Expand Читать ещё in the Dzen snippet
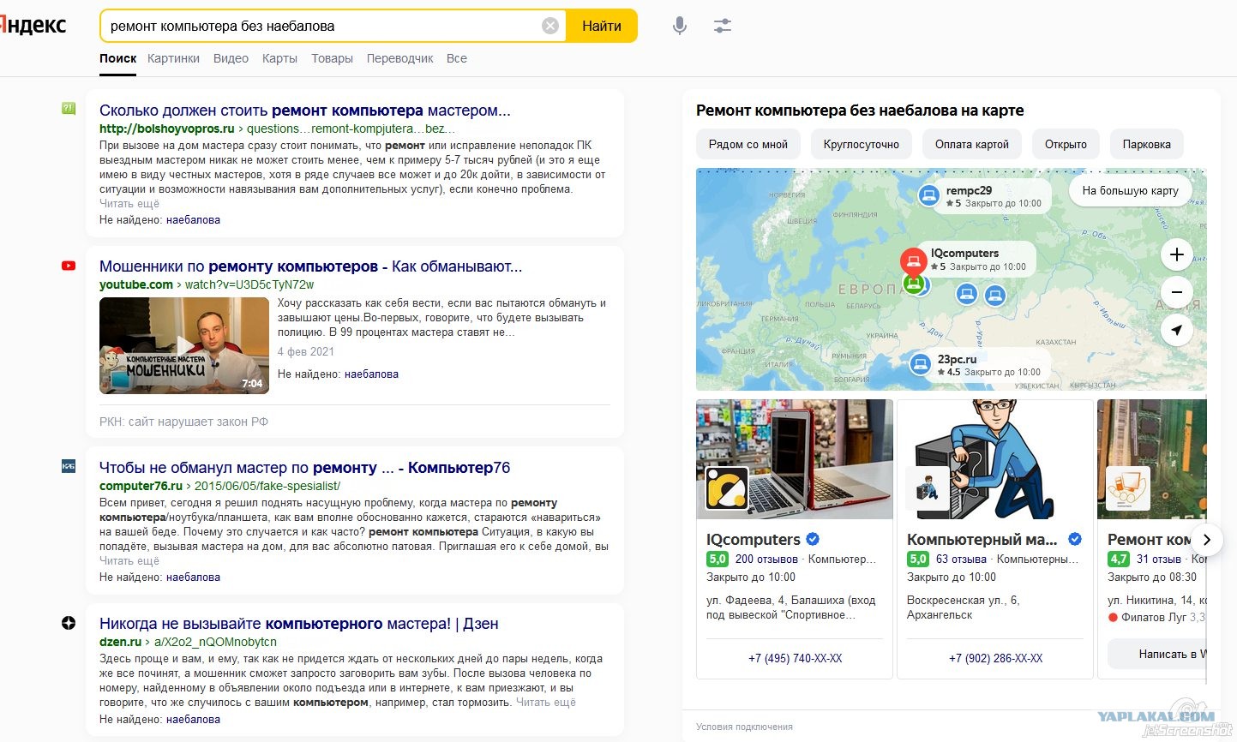Image resolution: width=1237 pixels, height=742 pixels. click(546, 702)
